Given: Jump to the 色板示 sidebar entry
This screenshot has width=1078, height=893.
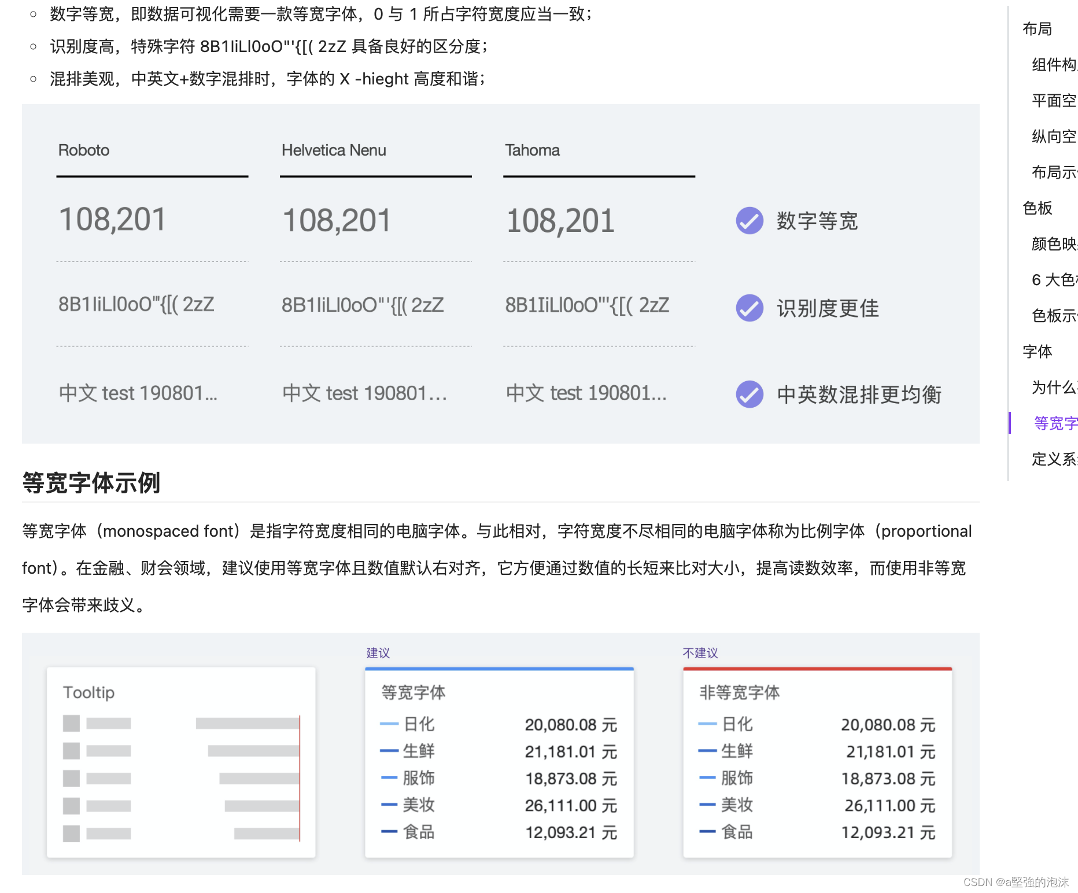Looking at the screenshot, I should pos(1054,316).
